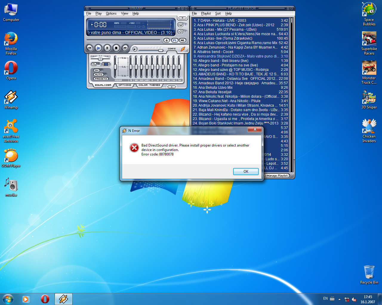382x305 pixels.
Task: Click the Winamp lightning bolt icon
Action: click(183, 49)
